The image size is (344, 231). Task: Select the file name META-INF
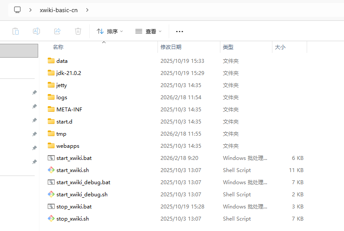(x=69, y=109)
